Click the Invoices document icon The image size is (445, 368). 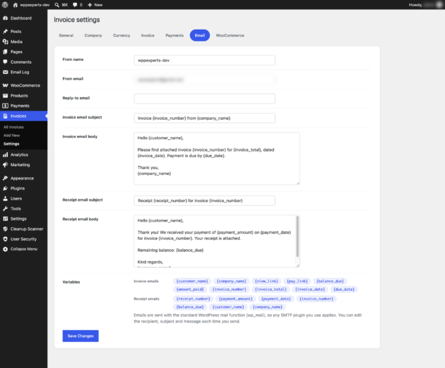pyautogui.click(x=5, y=116)
